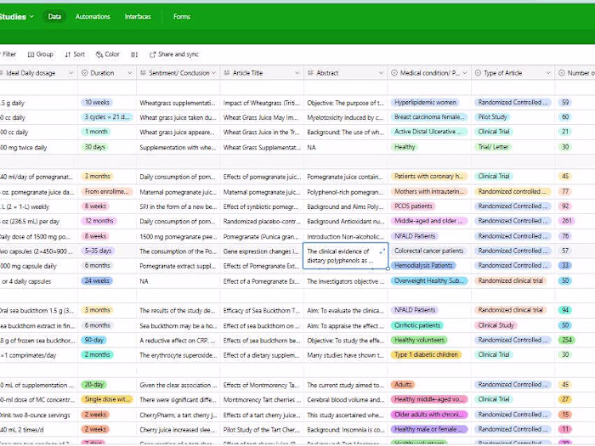The width and height of the screenshot is (595, 446).
Task: Click the 'Clinical Study' article type tag
Action: 496,325
